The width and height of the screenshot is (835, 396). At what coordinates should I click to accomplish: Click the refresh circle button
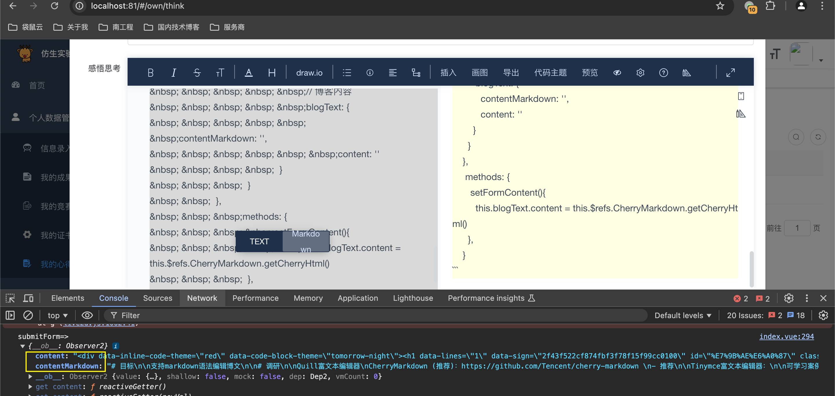click(818, 137)
